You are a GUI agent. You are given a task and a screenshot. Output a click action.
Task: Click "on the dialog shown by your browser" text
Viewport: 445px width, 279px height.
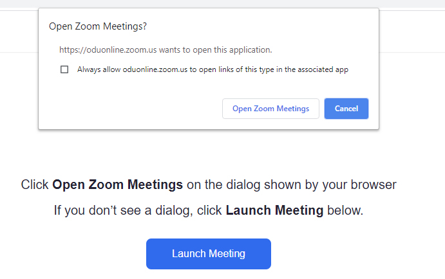pos(291,185)
